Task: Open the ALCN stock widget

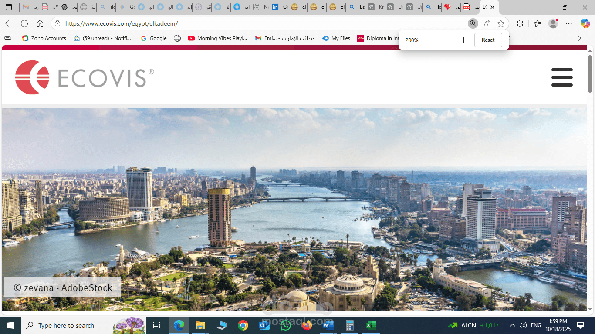Action: point(473,325)
